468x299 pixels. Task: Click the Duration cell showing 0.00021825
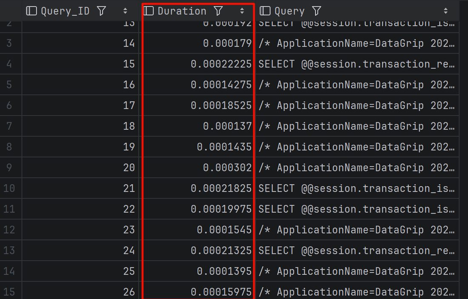[197, 188]
